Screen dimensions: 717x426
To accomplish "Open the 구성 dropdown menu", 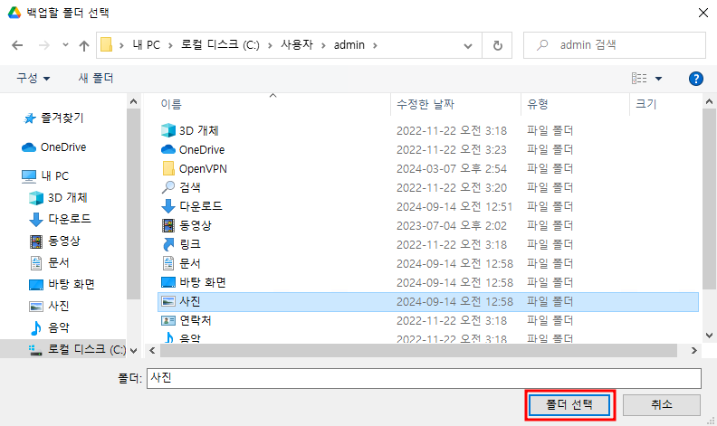I will [33, 79].
